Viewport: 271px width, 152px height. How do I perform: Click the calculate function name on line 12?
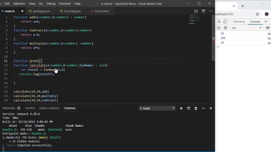click(x=37, y=65)
